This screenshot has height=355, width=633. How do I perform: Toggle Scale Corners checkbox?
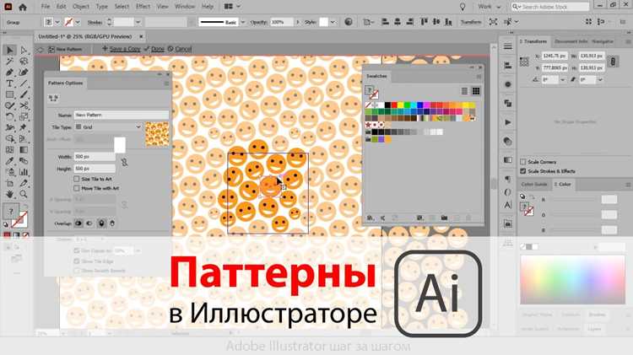[523, 162]
